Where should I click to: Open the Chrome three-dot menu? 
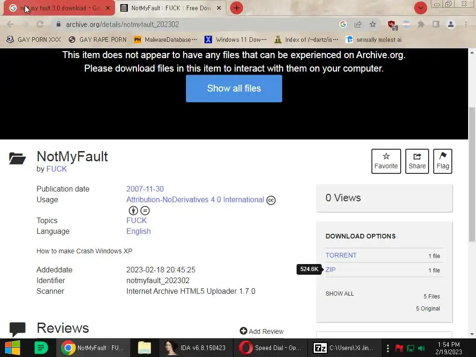[x=466, y=24]
